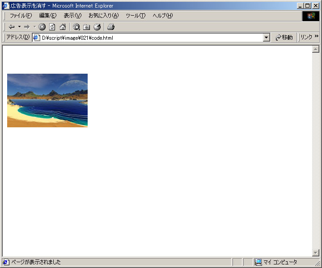Open the ヘルプ(H) menu
The width and height of the screenshot is (322, 268).
coord(163,16)
